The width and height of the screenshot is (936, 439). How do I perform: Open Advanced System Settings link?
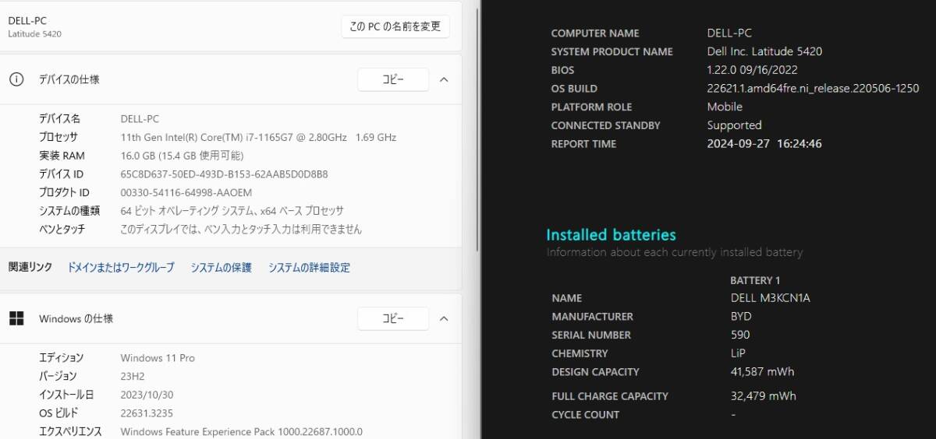pyautogui.click(x=310, y=267)
